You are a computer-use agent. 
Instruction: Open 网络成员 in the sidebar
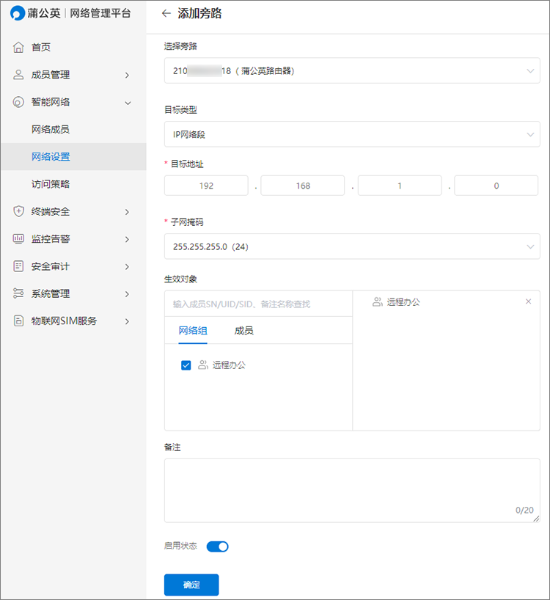tap(51, 130)
